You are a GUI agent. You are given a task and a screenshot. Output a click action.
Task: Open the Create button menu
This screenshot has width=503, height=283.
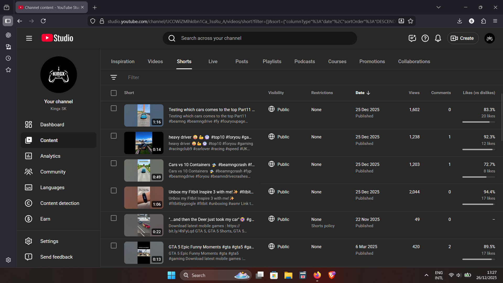(462, 38)
